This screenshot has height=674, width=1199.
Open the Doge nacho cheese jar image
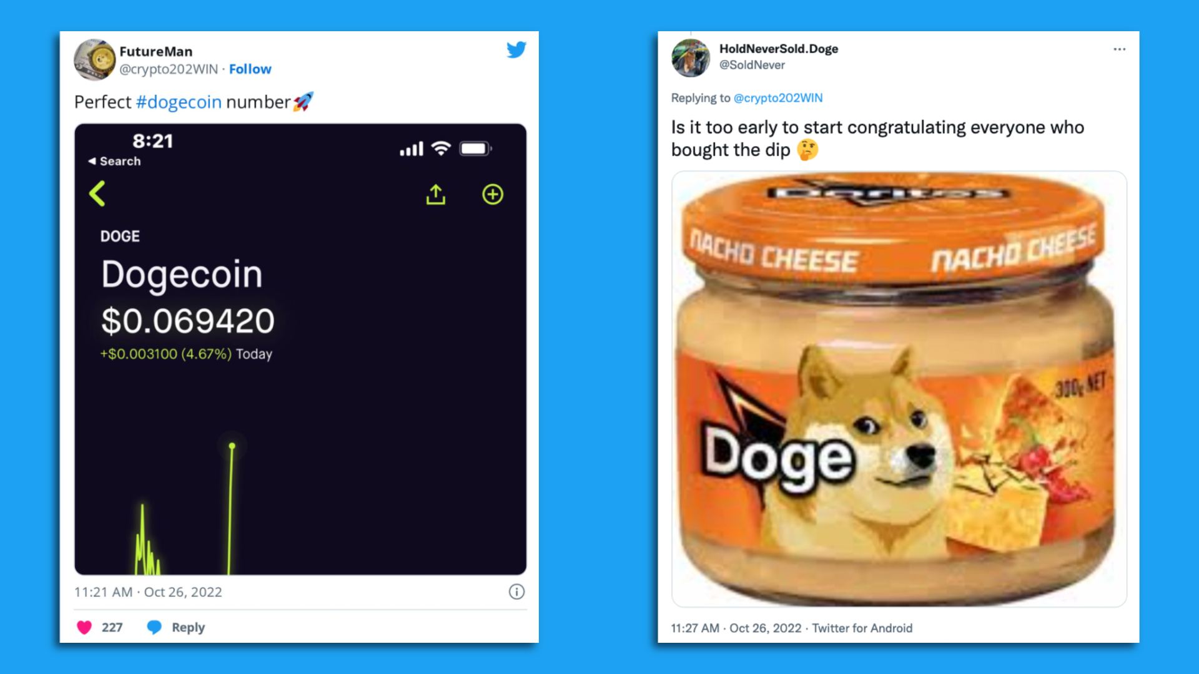pos(899,389)
